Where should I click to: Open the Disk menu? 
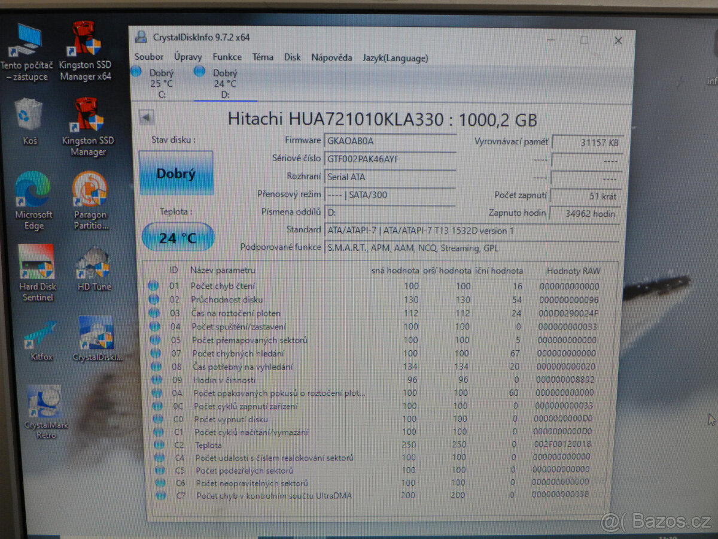(x=293, y=57)
